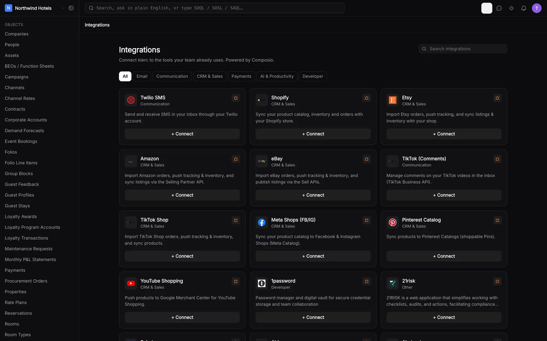Open Demand Forecasts in the sidebar
Viewport: 547px width, 341px height.
pos(24,131)
